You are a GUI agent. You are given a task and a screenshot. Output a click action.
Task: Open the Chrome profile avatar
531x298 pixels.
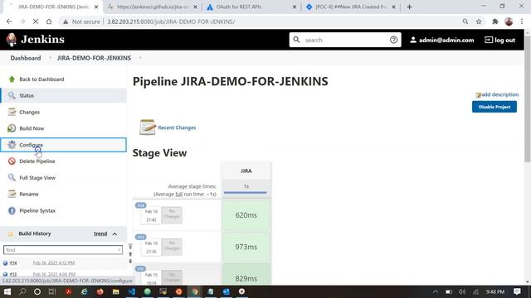pos(509,22)
